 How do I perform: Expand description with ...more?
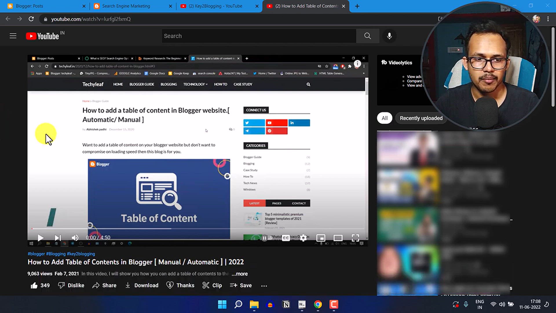click(239, 274)
